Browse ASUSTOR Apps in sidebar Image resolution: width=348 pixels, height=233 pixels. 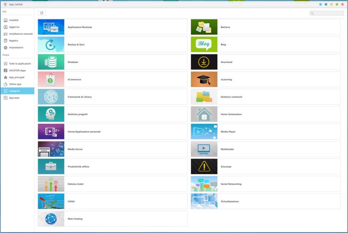17,71
